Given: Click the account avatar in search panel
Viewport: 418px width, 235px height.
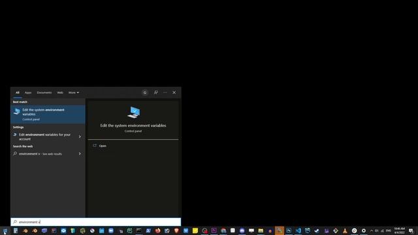Looking at the screenshot, I should click(x=145, y=93).
